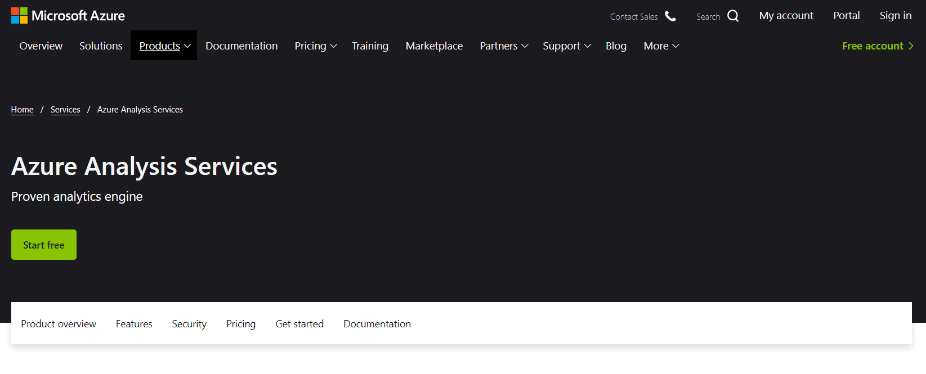The width and height of the screenshot is (926, 374).
Task: Click the 'Proven analytics engine' subtitle
Action: (x=77, y=196)
